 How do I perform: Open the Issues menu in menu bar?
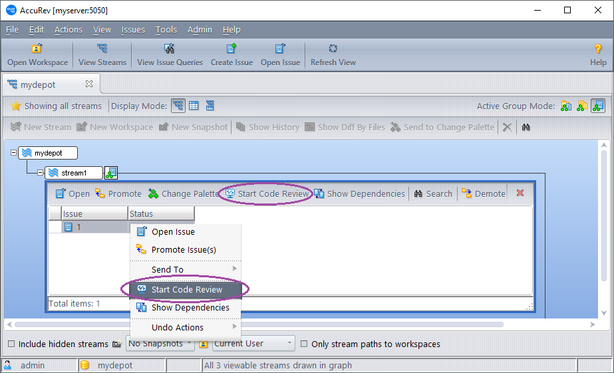[x=133, y=29]
